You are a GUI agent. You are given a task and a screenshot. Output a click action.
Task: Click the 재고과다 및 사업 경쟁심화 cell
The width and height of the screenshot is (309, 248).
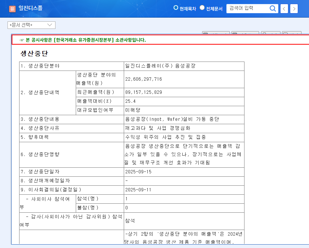click(x=157, y=128)
